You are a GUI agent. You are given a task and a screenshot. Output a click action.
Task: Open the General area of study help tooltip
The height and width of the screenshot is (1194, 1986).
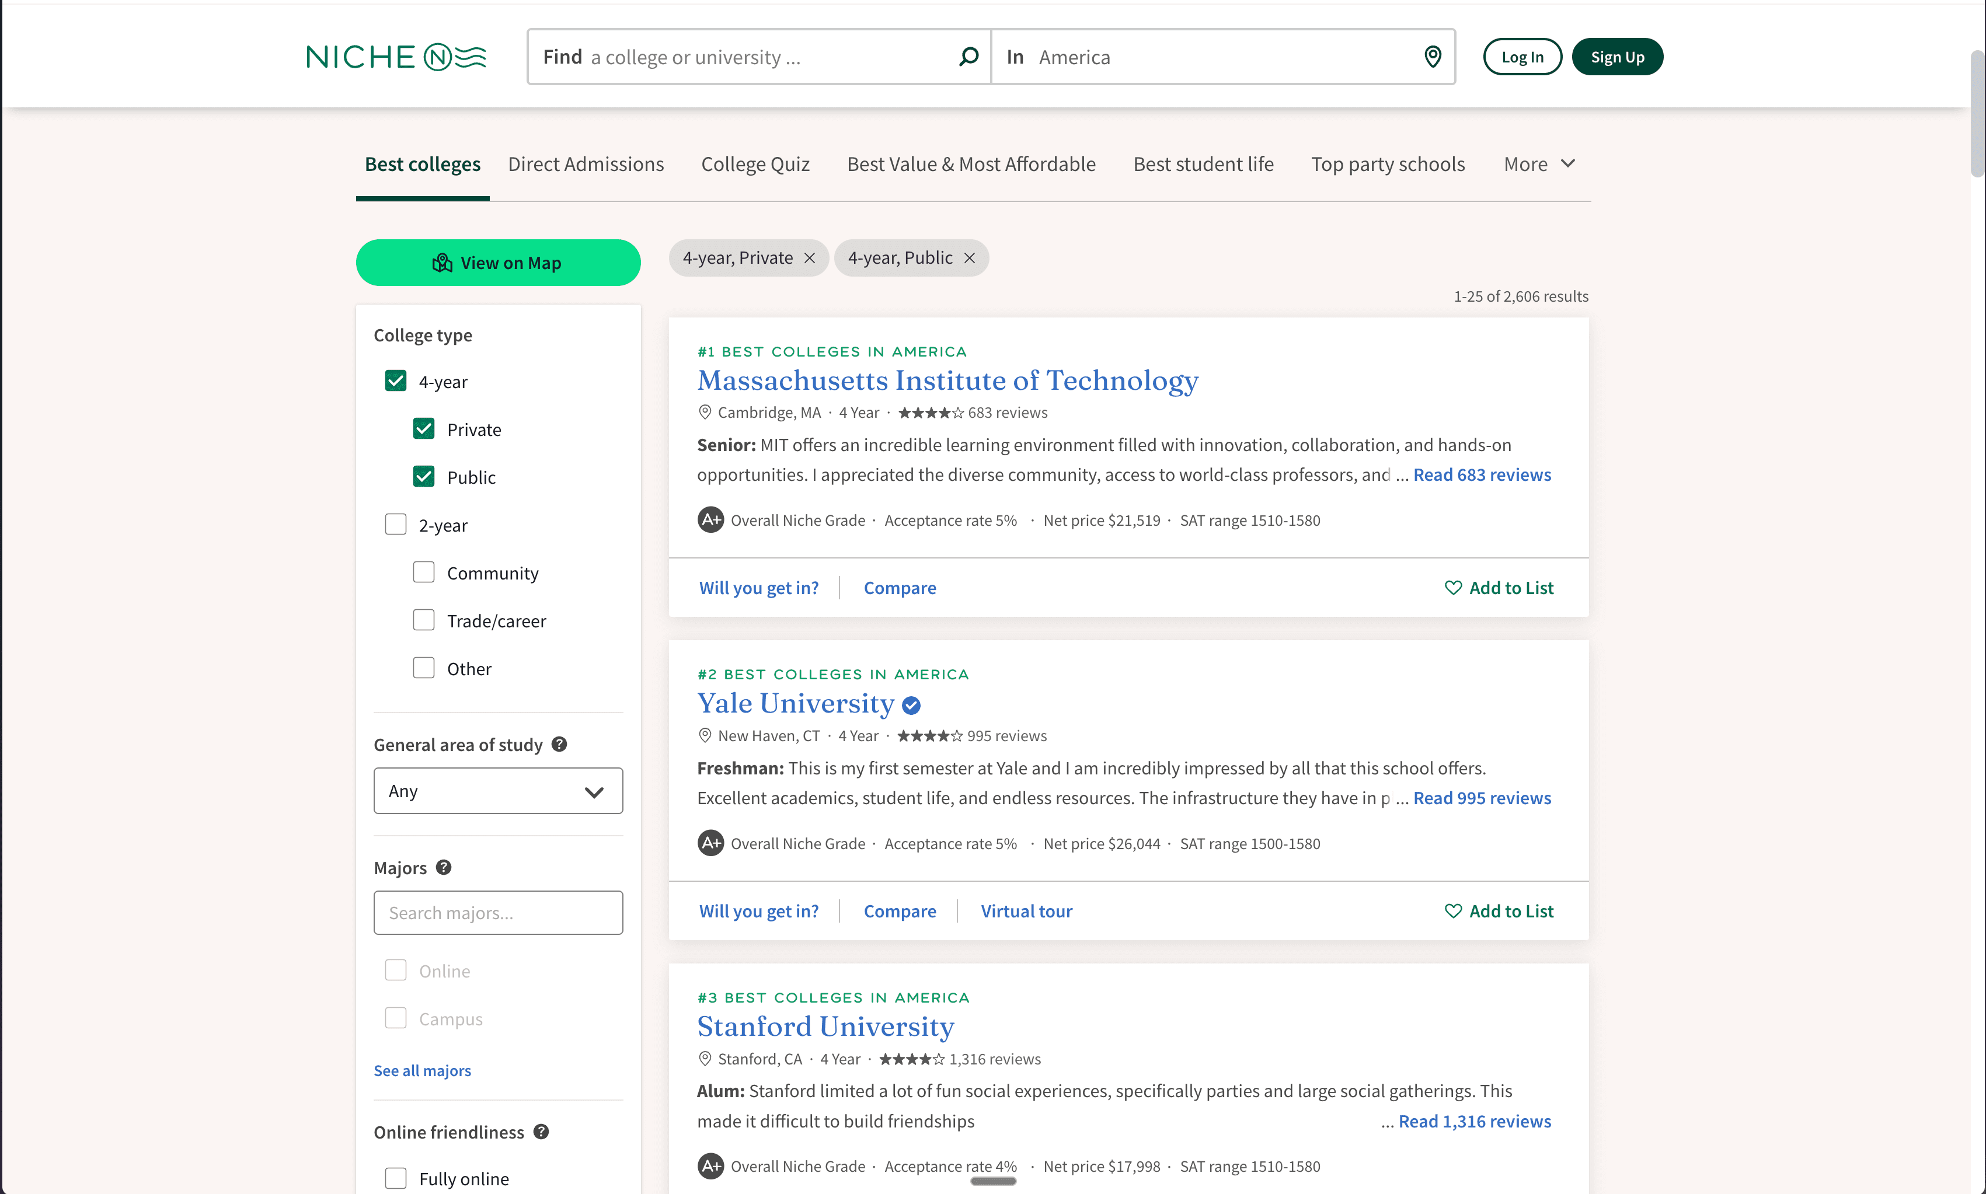pos(560,744)
